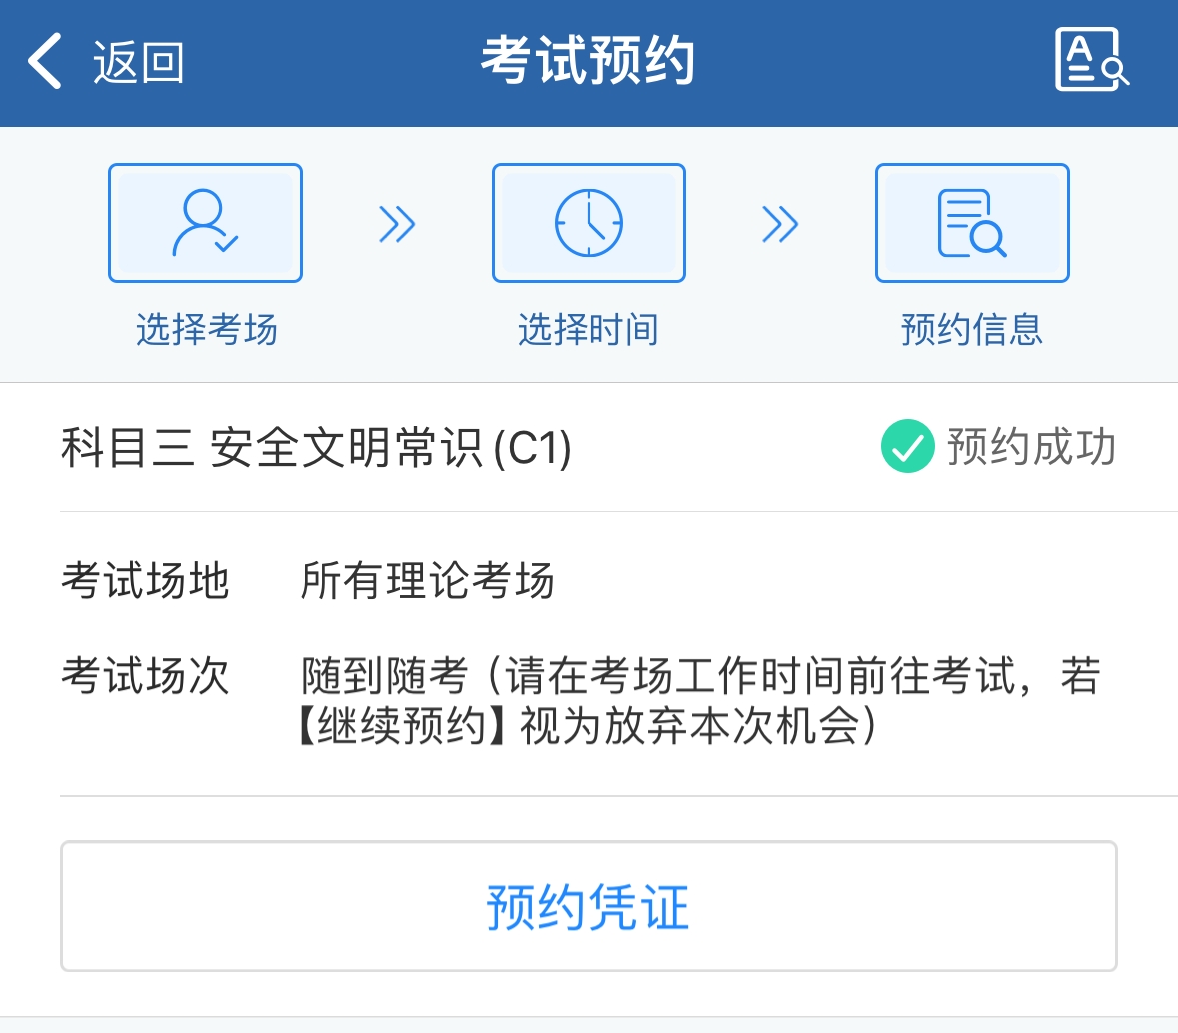1178x1033 pixels.
Task: Click the green checkmark success icon
Action: click(907, 446)
